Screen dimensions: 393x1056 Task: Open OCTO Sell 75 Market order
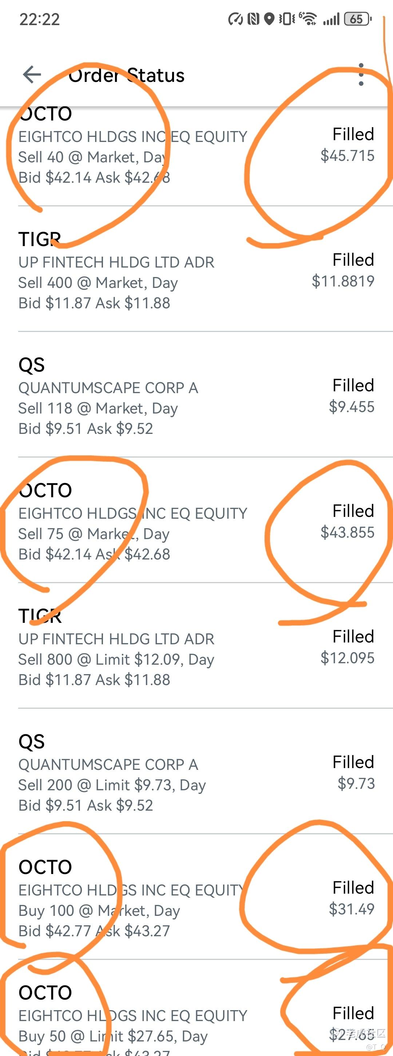[196, 520]
